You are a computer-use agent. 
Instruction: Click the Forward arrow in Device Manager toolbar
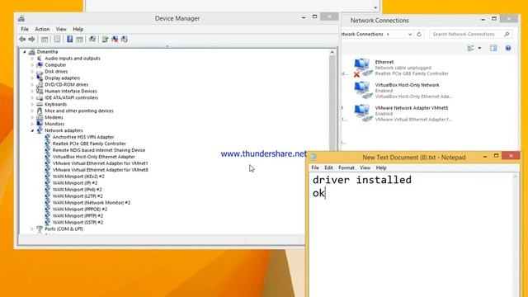31,40
